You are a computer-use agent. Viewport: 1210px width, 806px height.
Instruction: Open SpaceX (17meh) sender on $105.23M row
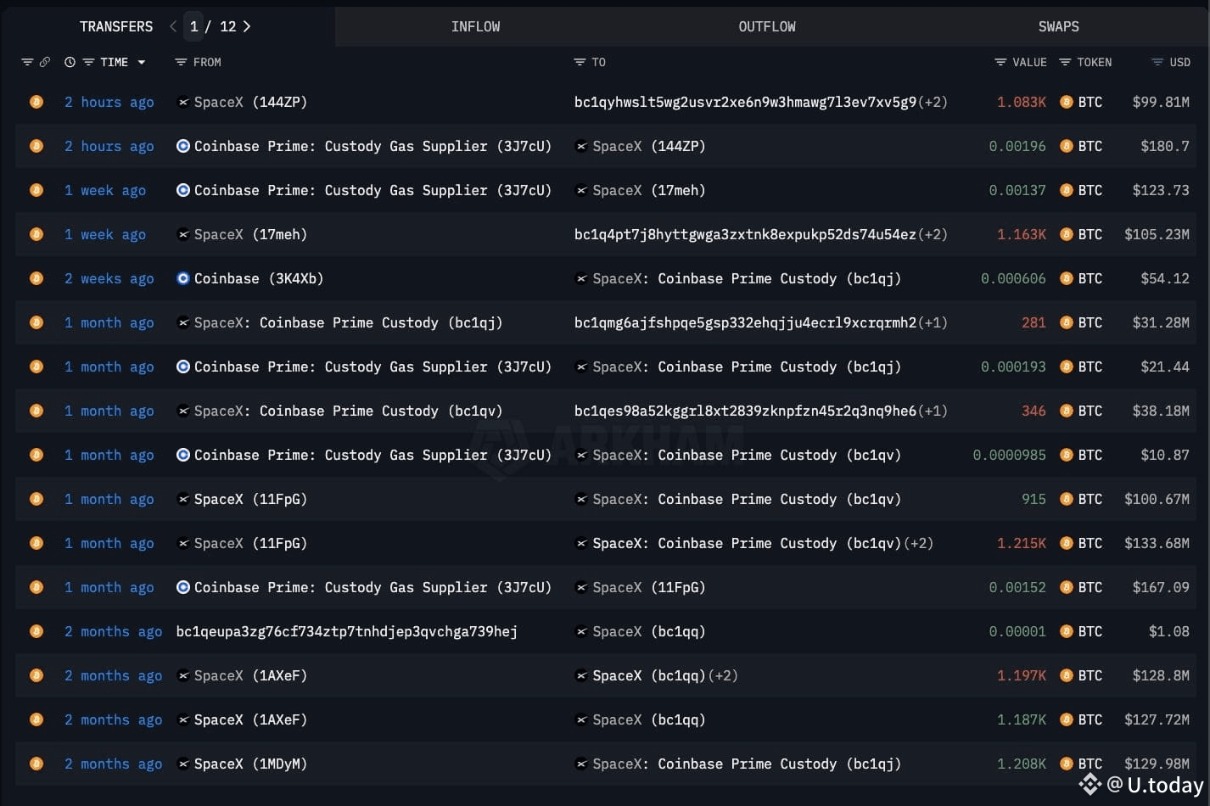pyautogui.click(x=250, y=234)
